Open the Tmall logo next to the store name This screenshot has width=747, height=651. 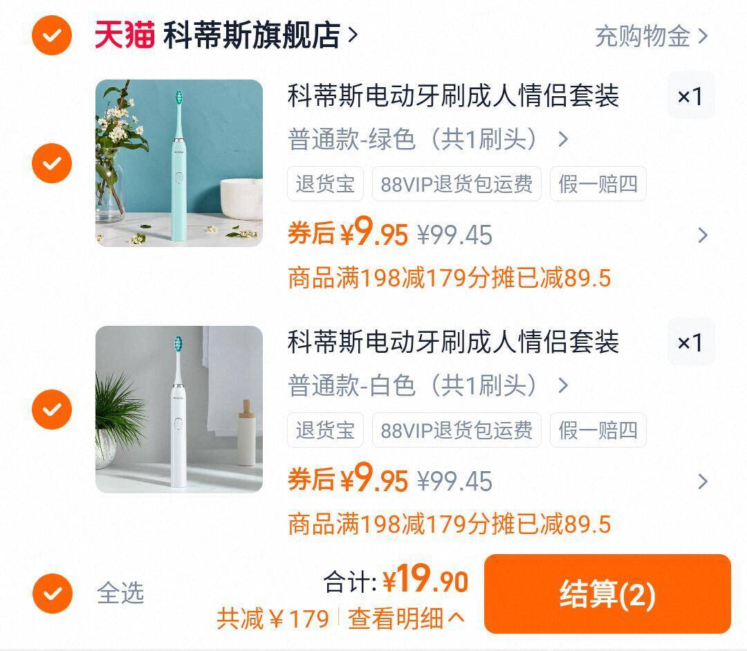tap(124, 35)
